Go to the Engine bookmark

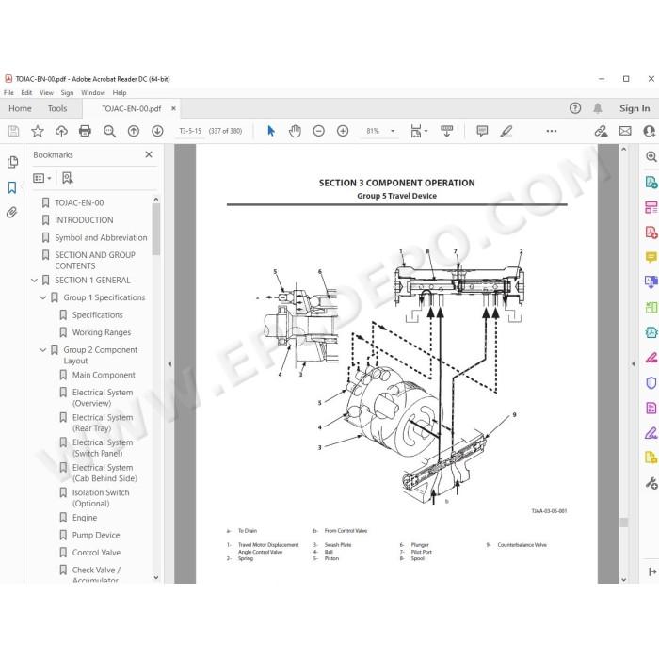click(85, 518)
